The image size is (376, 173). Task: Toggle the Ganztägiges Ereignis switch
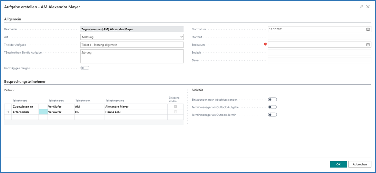(x=85, y=68)
